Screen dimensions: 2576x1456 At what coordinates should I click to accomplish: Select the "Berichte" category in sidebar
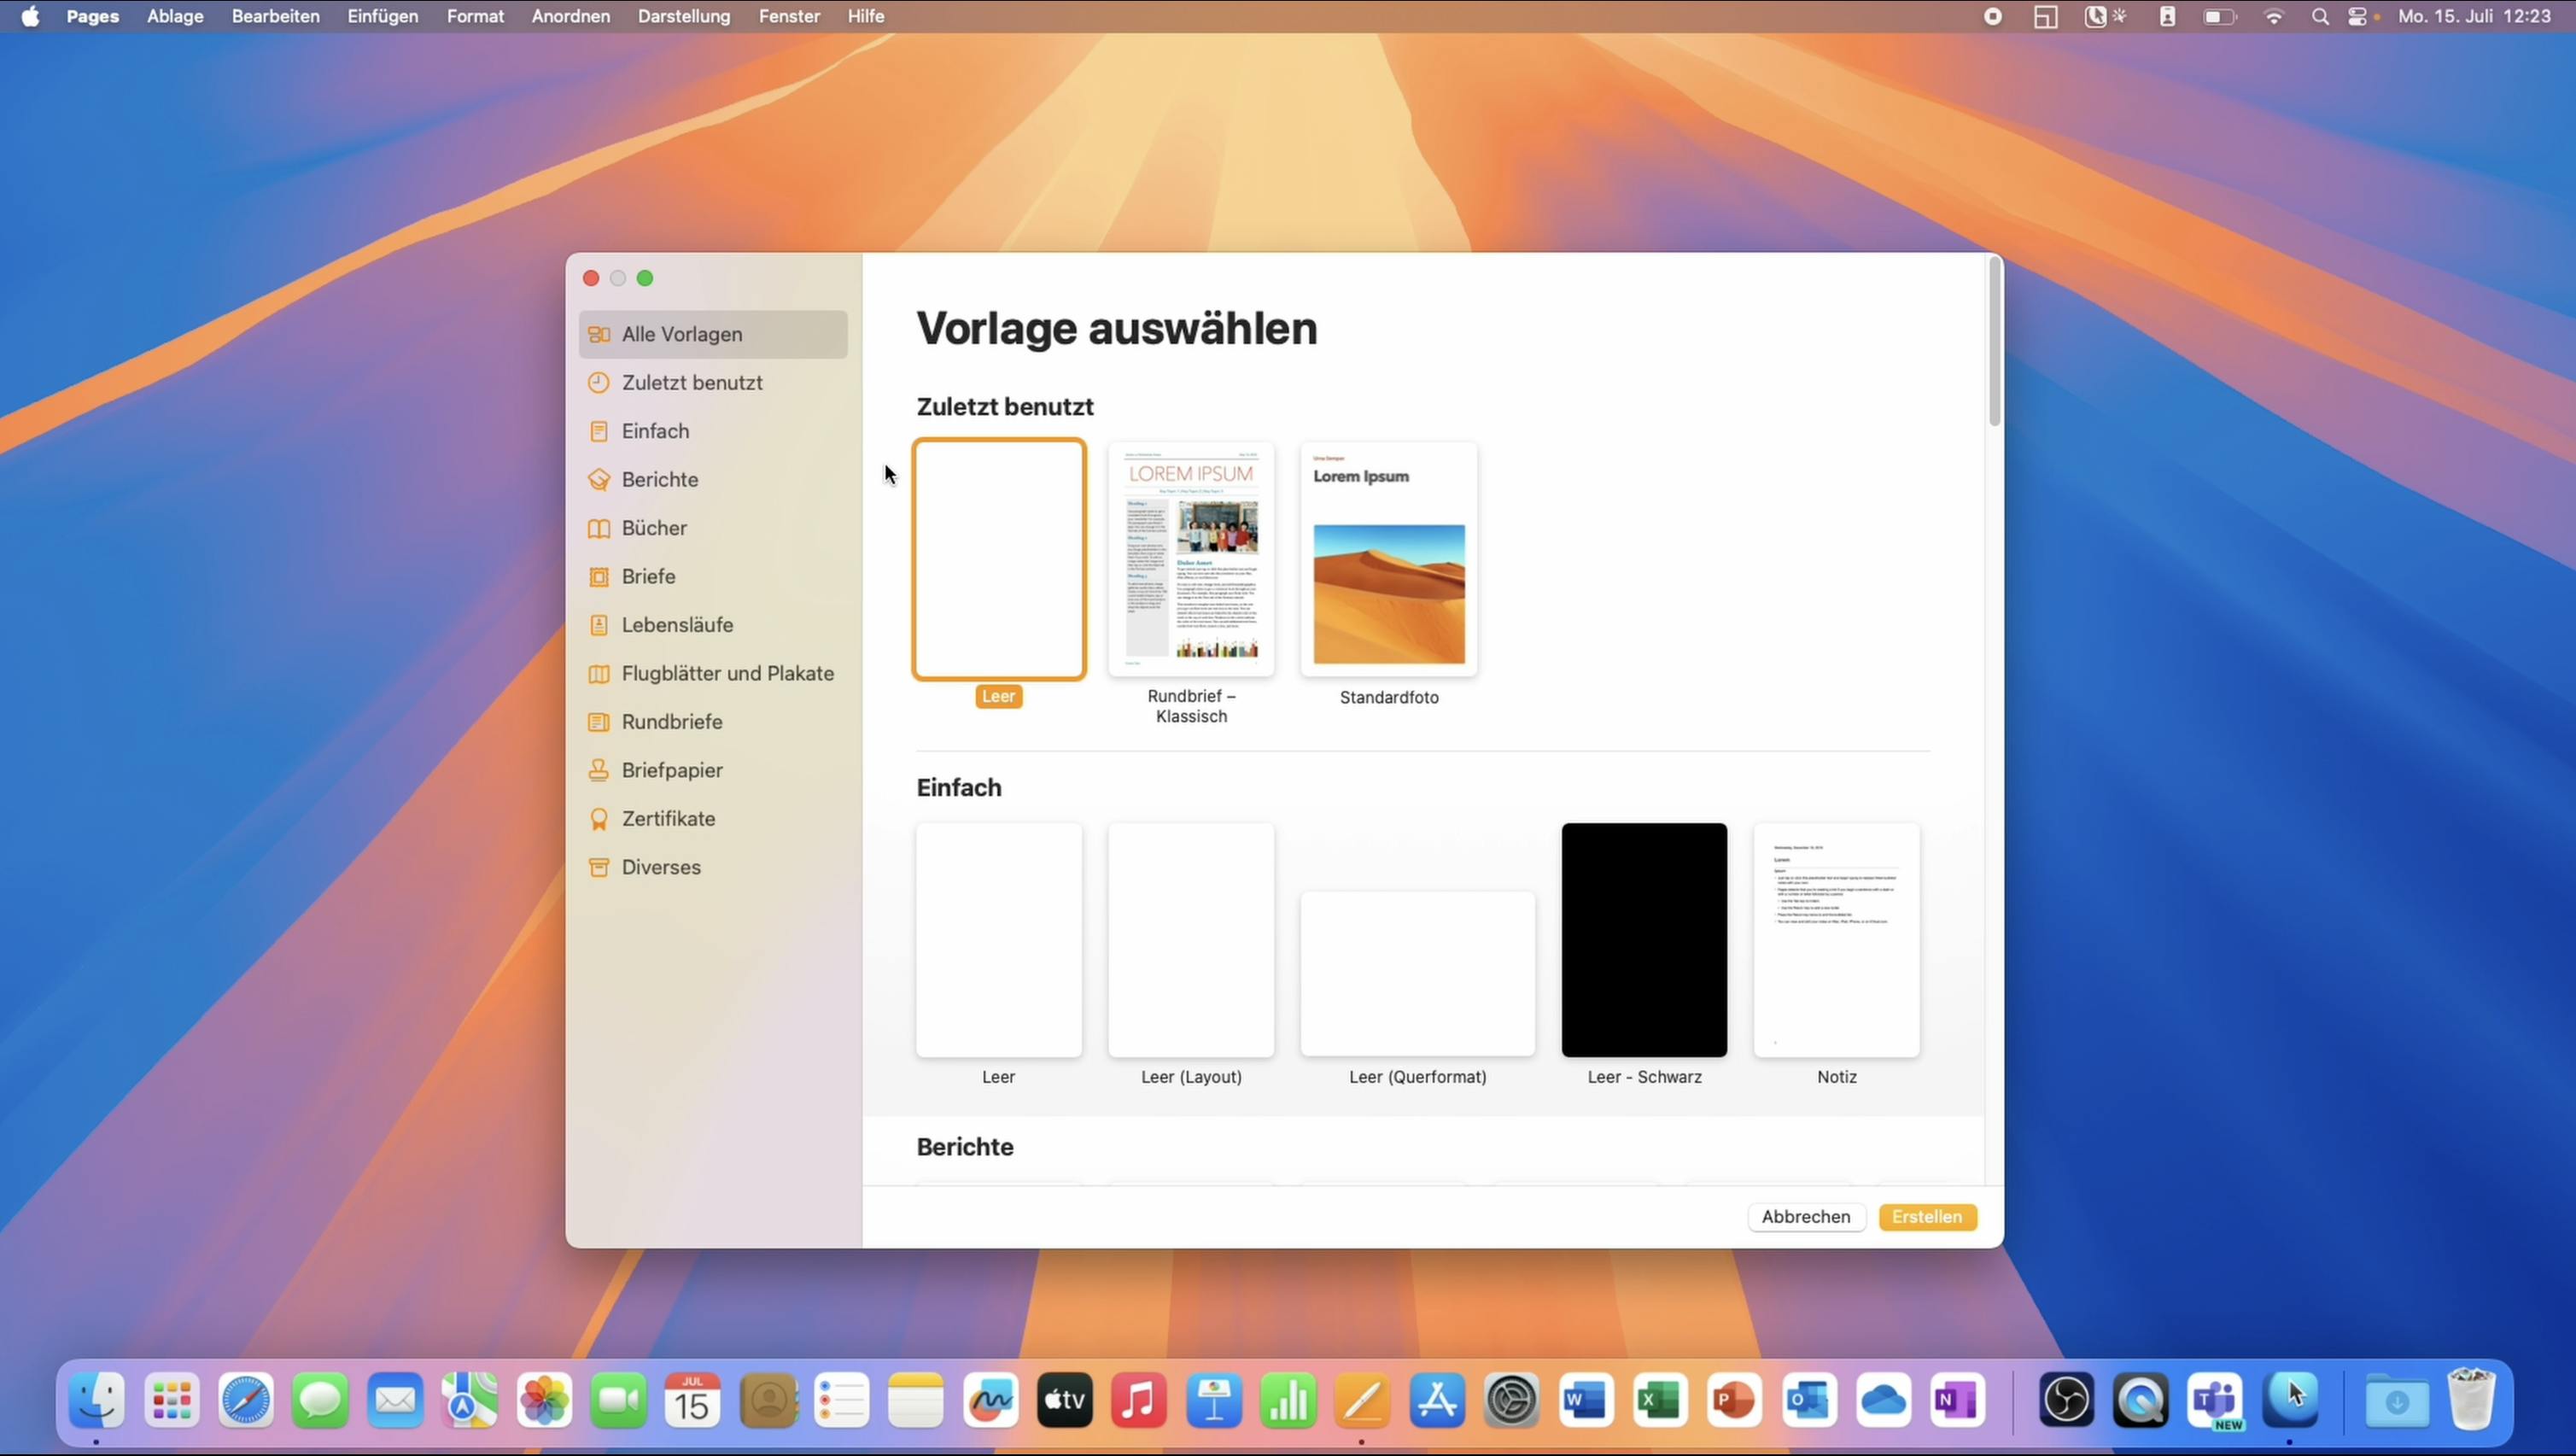point(659,479)
